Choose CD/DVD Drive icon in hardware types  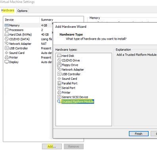[59, 60]
